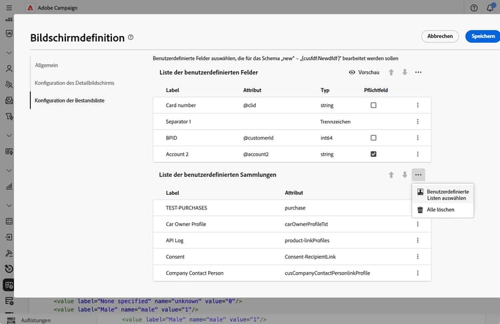
Task: Open row menu for Consent
Action: pyautogui.click(x=418, y=257)
